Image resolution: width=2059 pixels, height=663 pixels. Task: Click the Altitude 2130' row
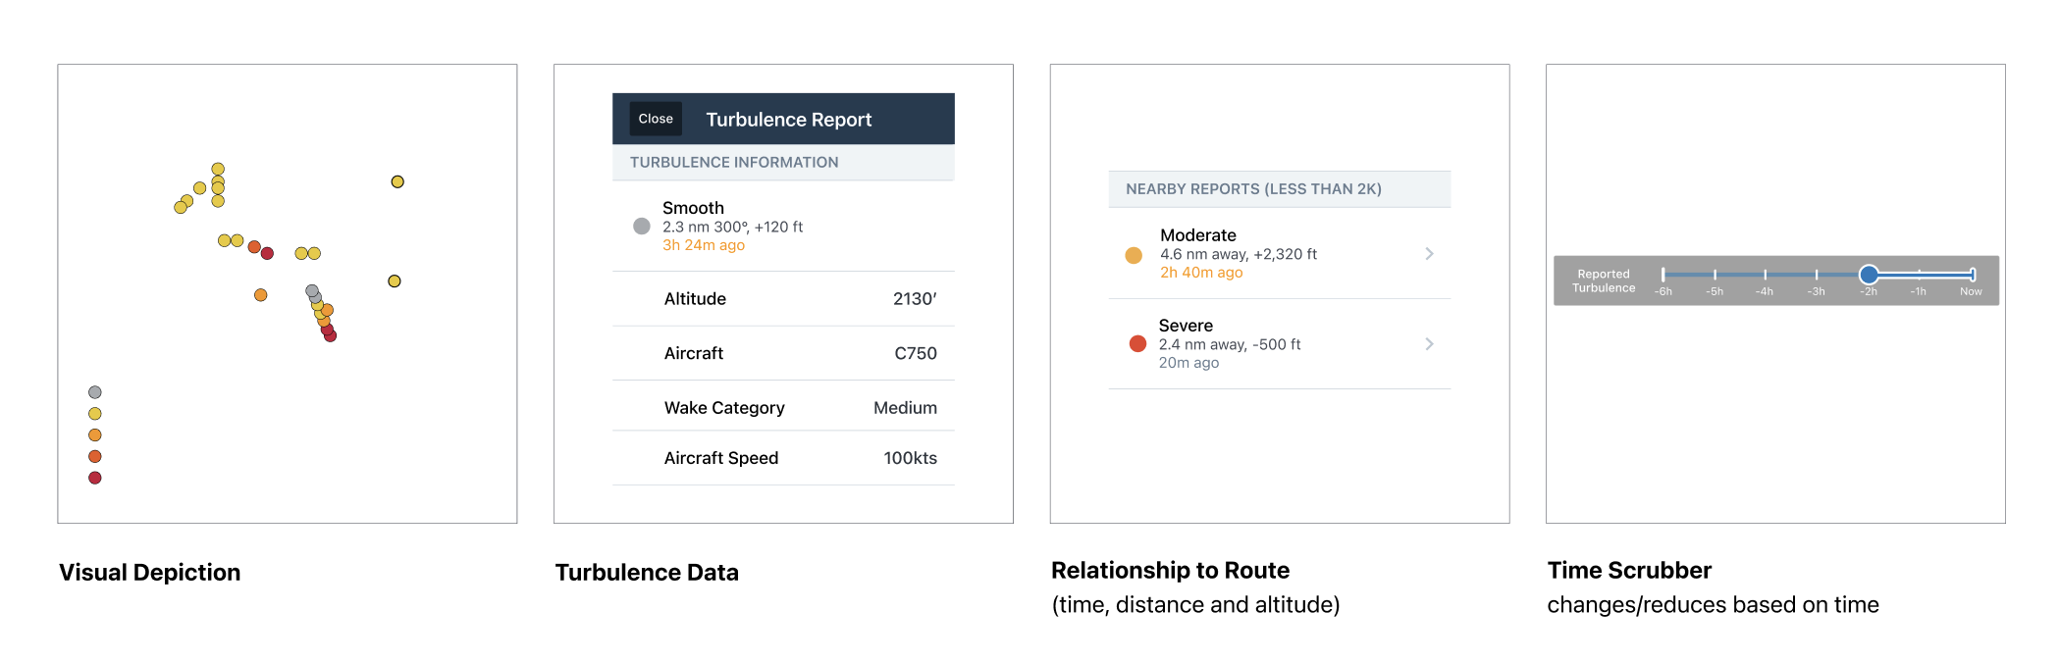[783, 299]
